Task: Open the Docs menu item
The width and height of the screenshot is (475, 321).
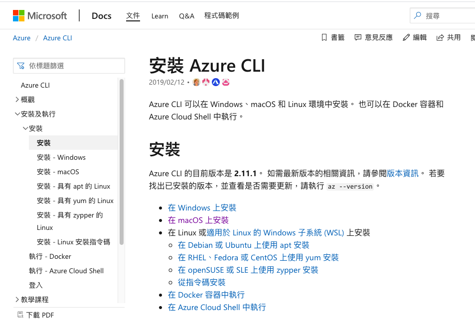Action: coord(102,16)
